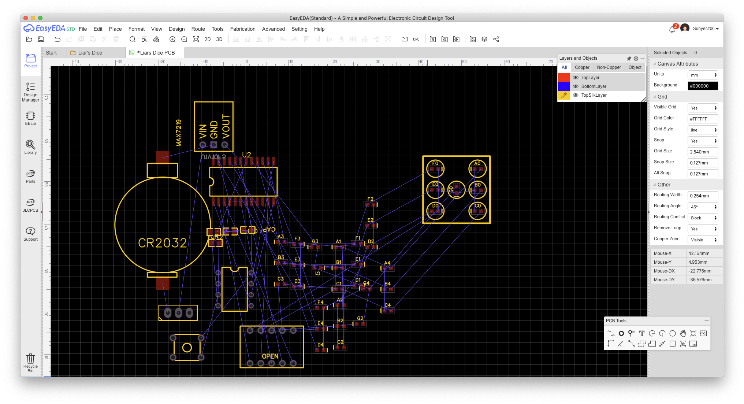Click the Zoom In magnifier toolbar icon
Screen dimensions: 744x404
[x=172, y=39]
